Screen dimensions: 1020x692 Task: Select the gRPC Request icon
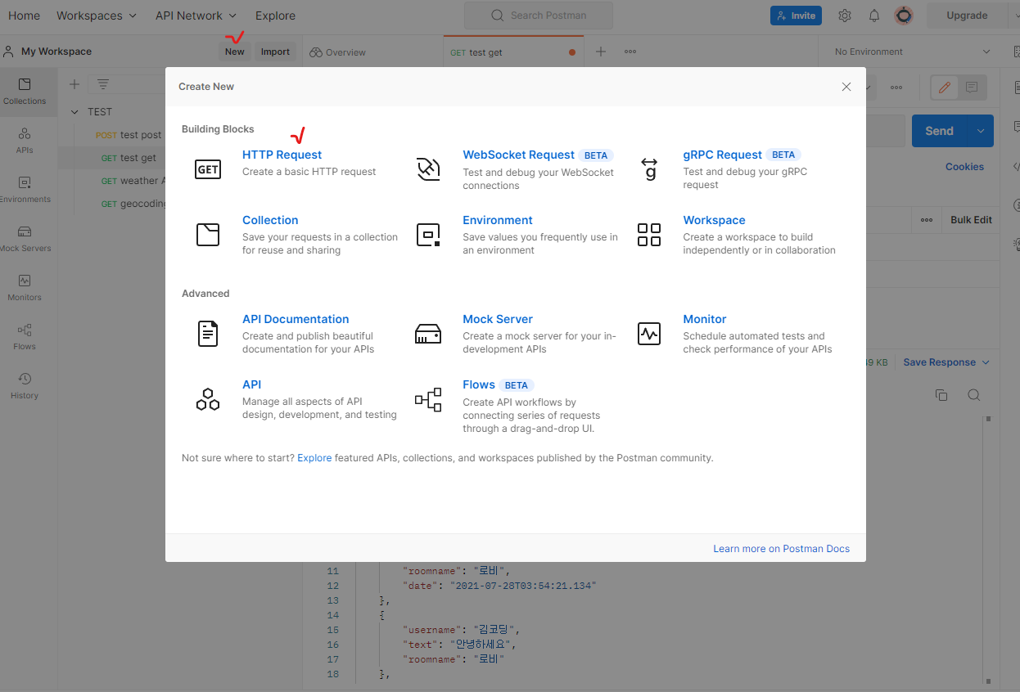point(649,169)
